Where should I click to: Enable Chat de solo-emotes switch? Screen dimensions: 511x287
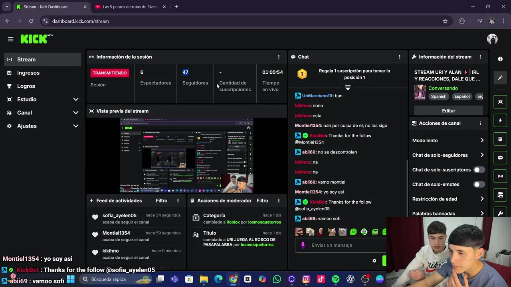479,185
